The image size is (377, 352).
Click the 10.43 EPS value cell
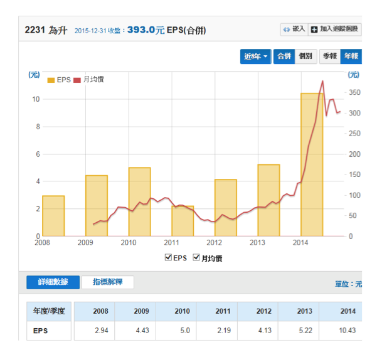pos(347,331)
